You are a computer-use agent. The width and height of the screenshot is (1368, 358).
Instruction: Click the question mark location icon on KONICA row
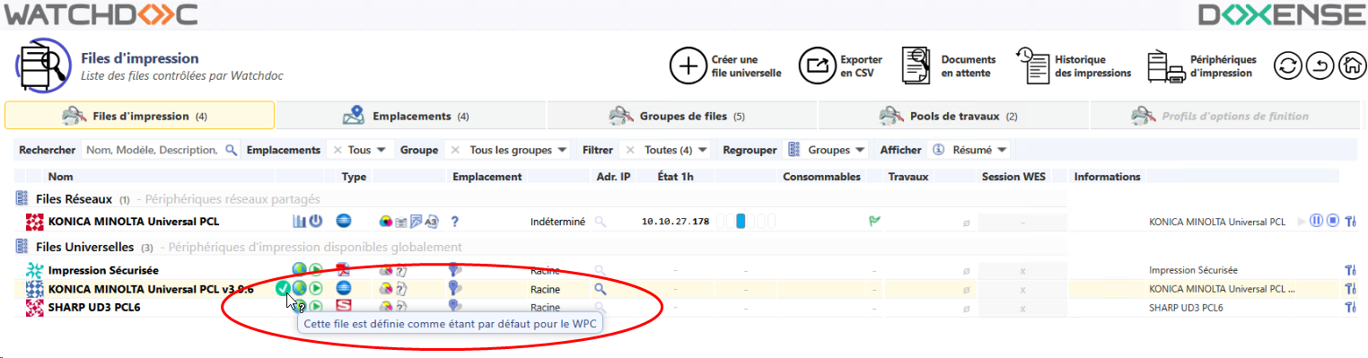click(455, 221)
